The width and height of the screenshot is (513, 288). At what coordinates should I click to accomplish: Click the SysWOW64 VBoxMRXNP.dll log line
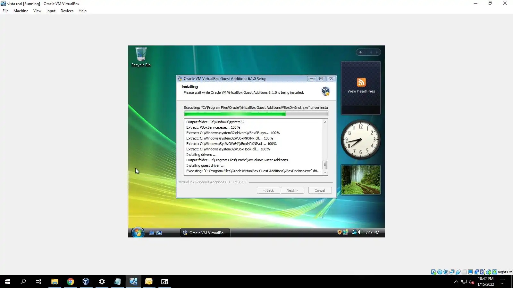click(231, 144)
